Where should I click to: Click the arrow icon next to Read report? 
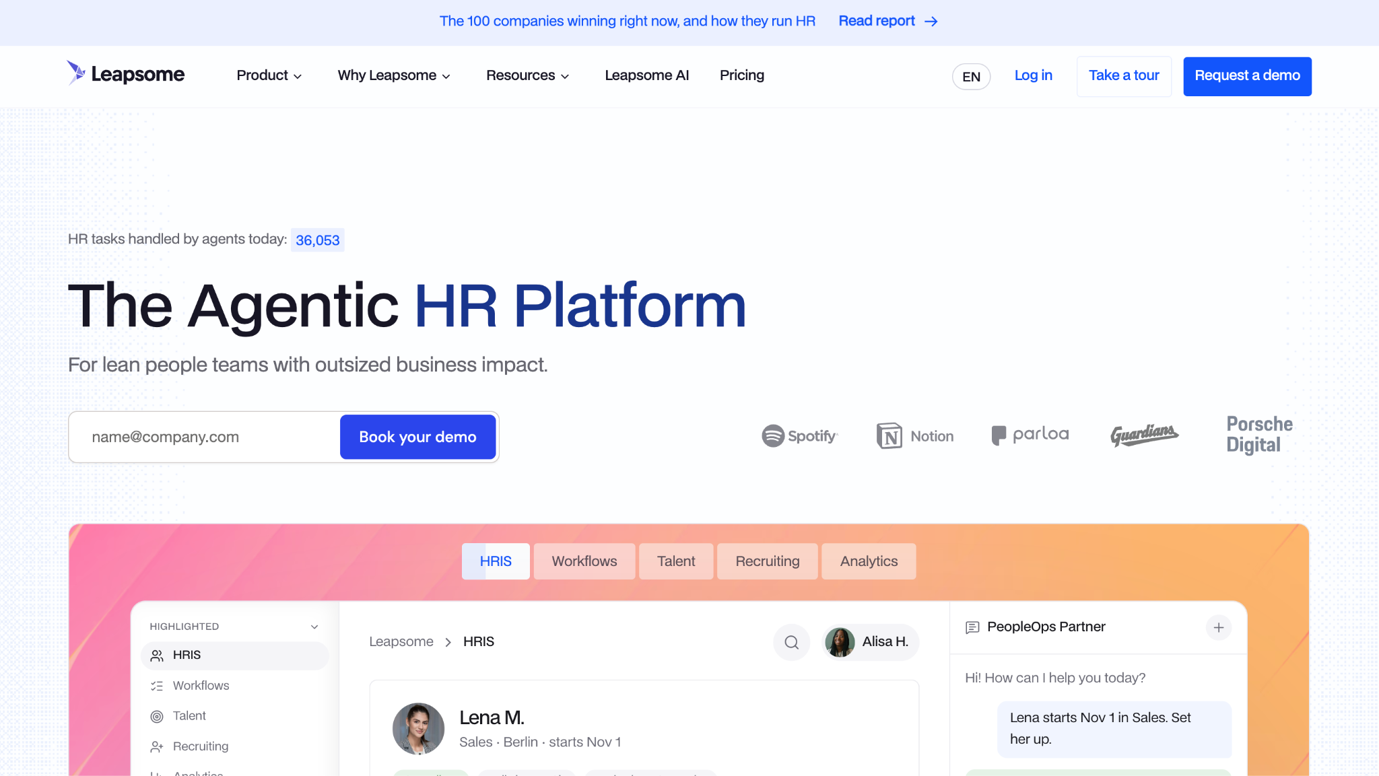click(931, 22)
